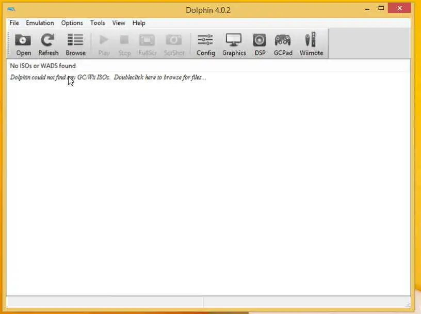Viewport: 421px width, 314px height.
Task: Click the Dolphin logo in title bar
Action: point(11,9)
